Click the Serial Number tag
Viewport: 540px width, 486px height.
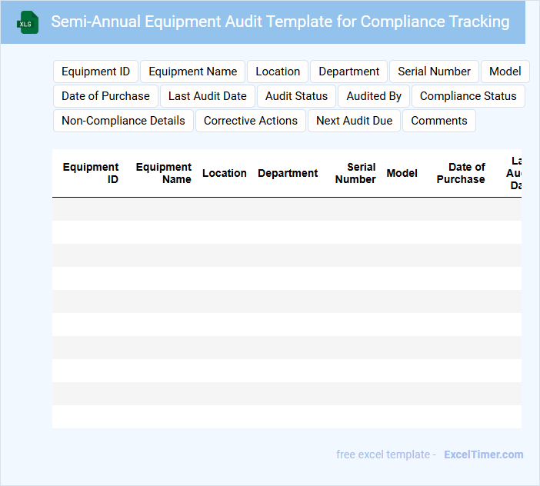[434, 72]
